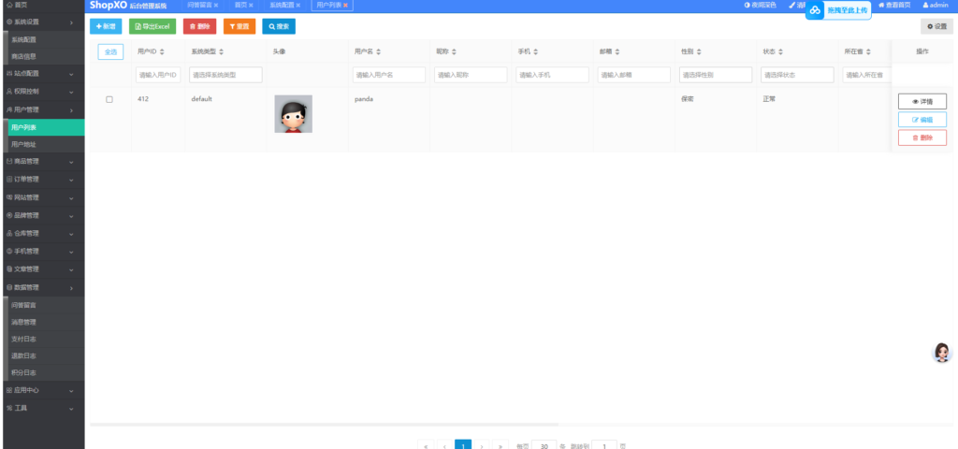Open 消息管理 in the sidebar

click(47, 322)
